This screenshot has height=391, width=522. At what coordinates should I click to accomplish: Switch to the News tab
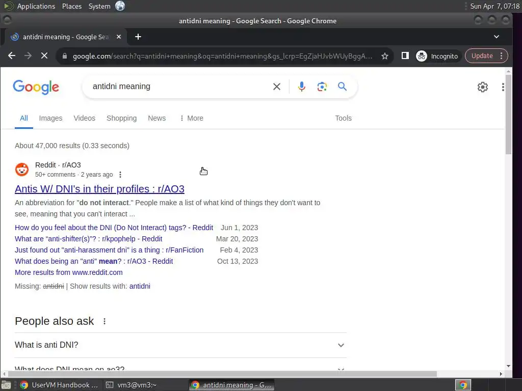(x=157, y=118)
